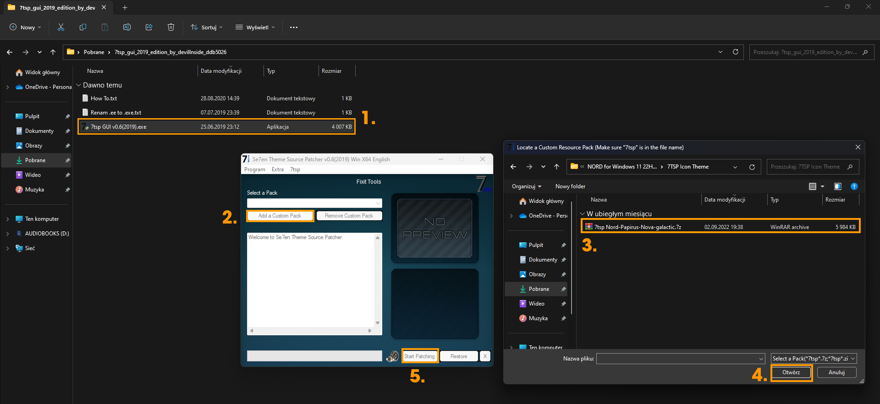The width and height of the screenshot is (880, 404).
Task: Click the help question mark in dialog
Action: point(854,186)
